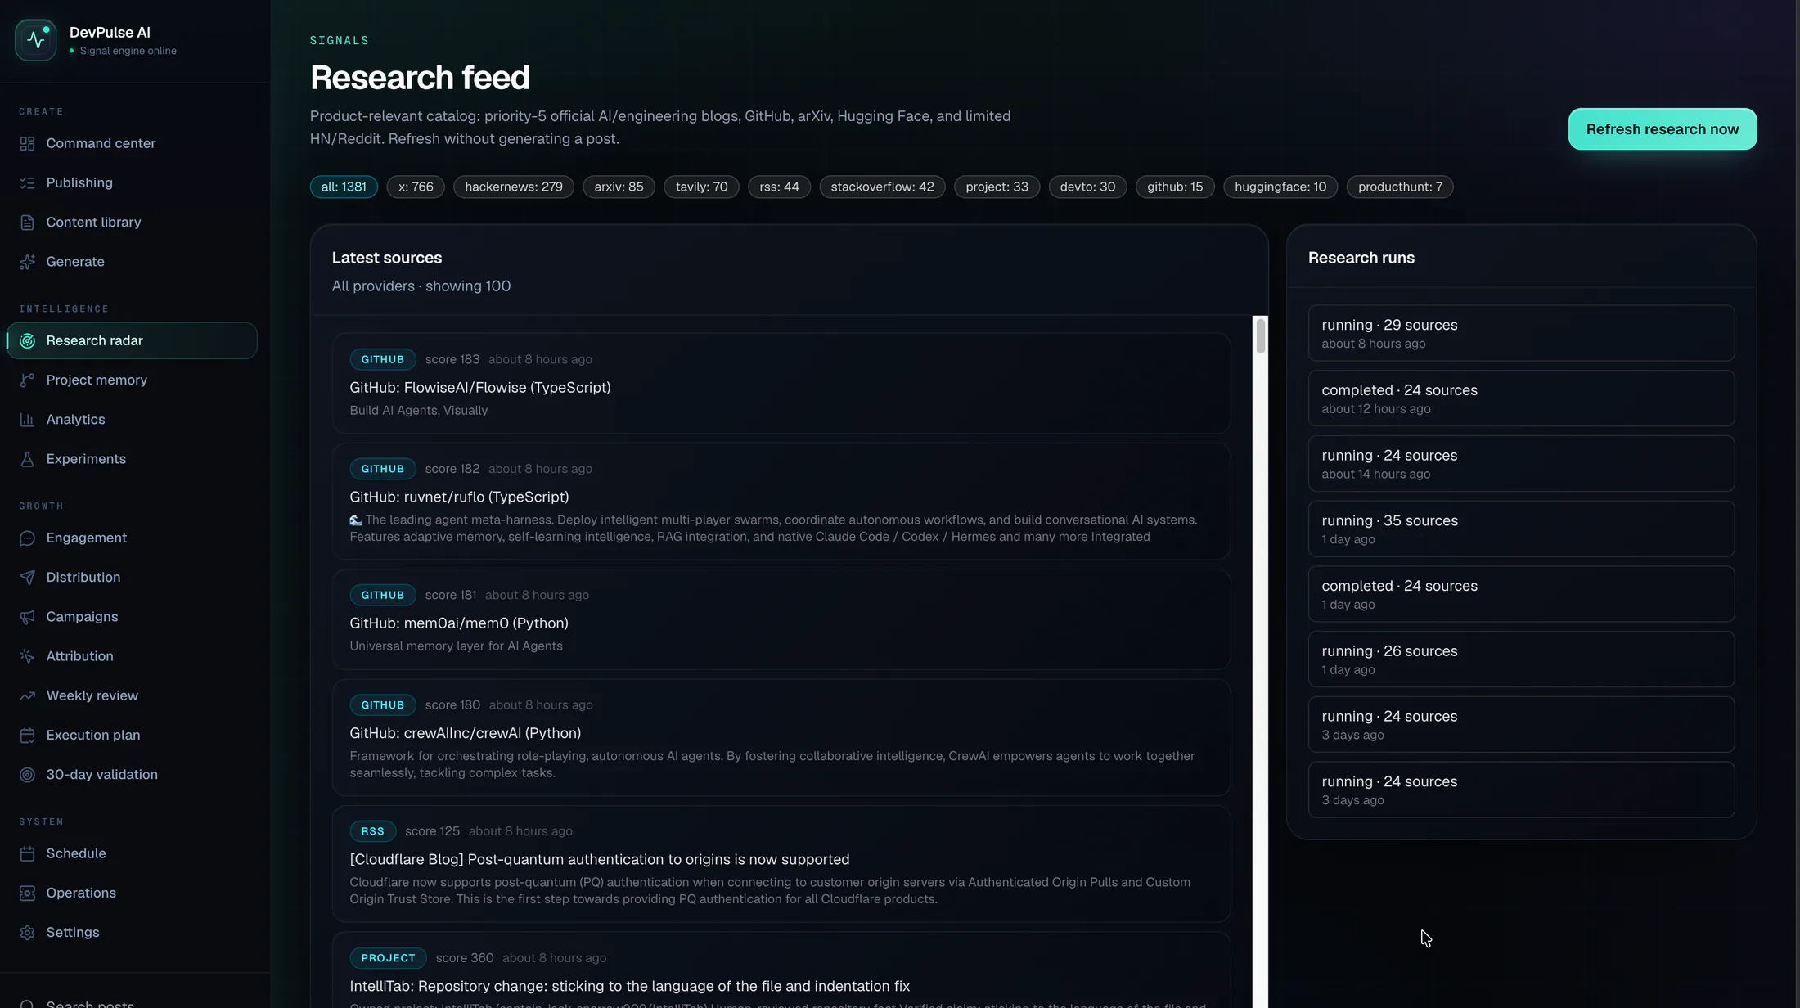This screenshot has width=1800, height=1008.
Task: Click the Weekly review trend icon
Action: pos(27,695)
